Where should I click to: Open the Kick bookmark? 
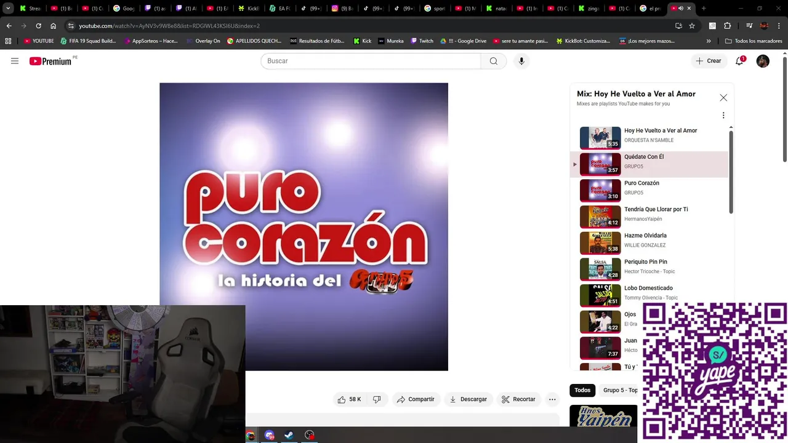pos(363,41)
